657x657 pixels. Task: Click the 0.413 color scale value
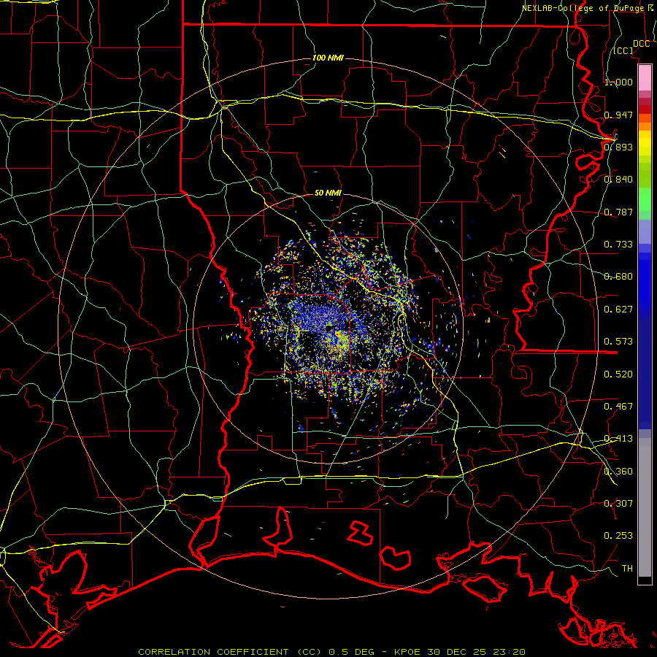point(618,438)
